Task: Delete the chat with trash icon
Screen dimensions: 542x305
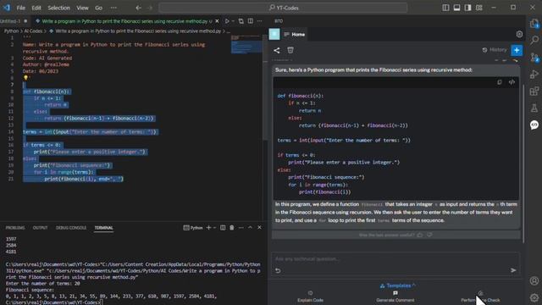Action: 290,50
